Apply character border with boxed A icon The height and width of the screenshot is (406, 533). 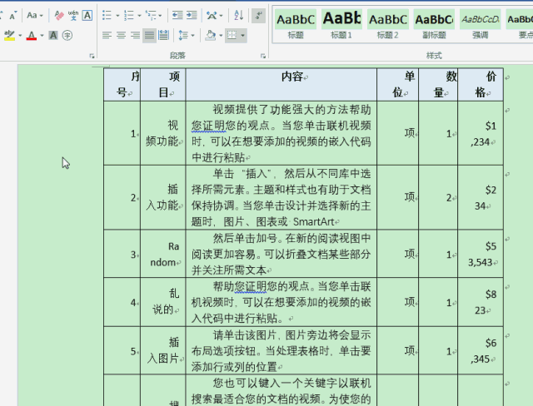coord(87,15)
